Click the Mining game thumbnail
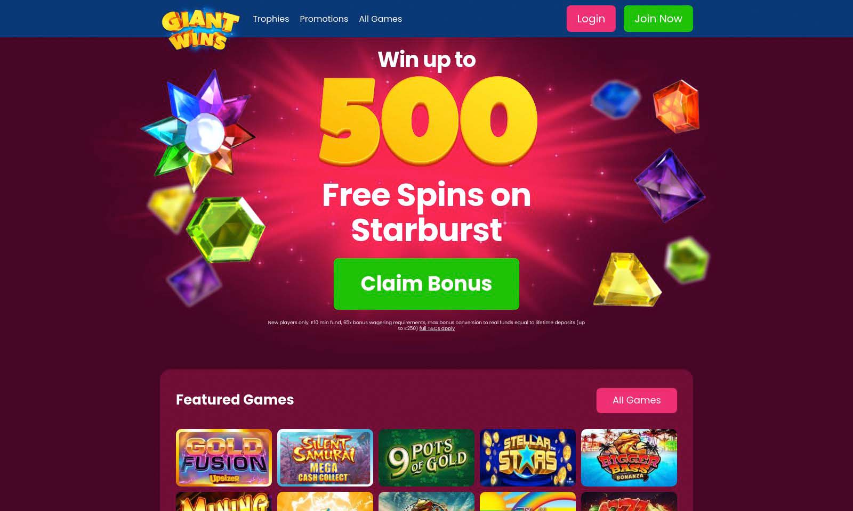The image size is (853, 511). coord(224,501)
